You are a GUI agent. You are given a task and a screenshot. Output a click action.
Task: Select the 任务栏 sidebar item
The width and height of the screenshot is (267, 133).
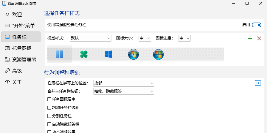(x=21, y=37)
